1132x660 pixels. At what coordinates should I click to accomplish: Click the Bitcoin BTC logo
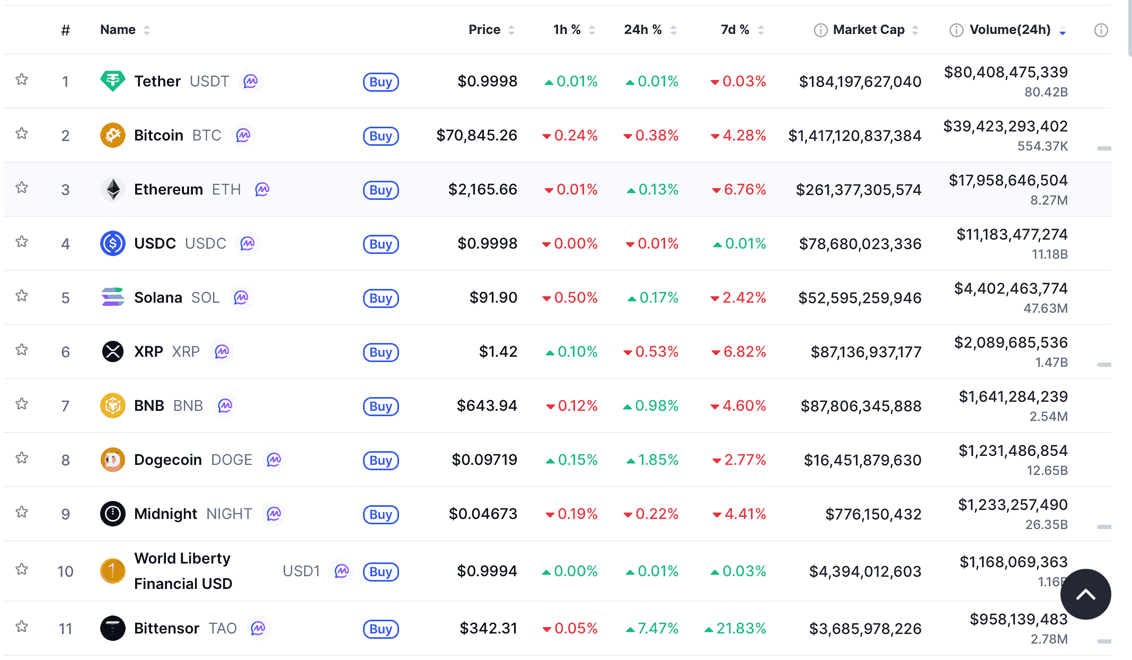click(x=113, y=135)
